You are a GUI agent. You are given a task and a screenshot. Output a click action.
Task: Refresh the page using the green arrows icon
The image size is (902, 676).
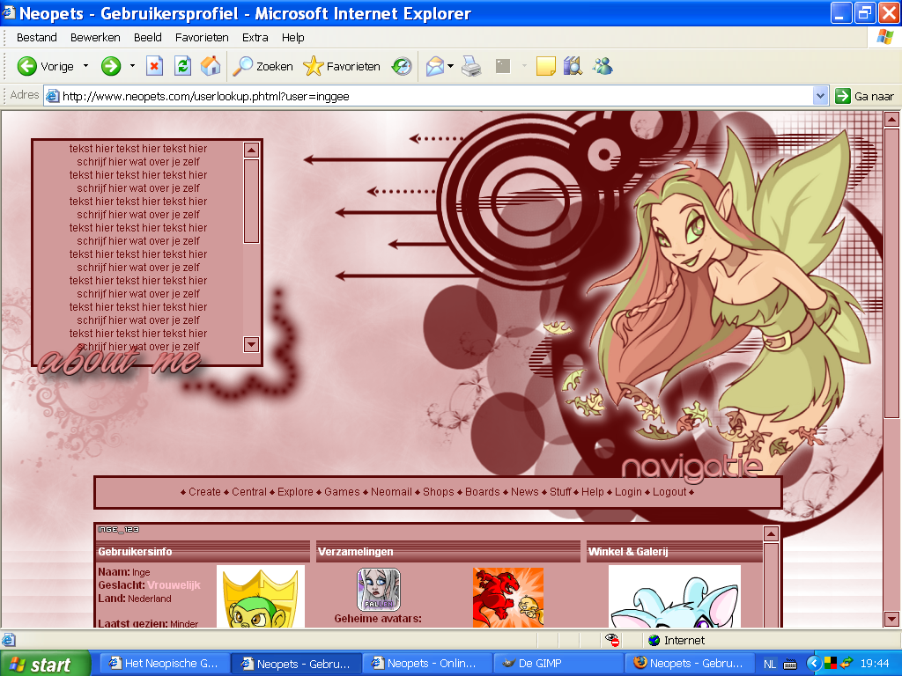182,66
